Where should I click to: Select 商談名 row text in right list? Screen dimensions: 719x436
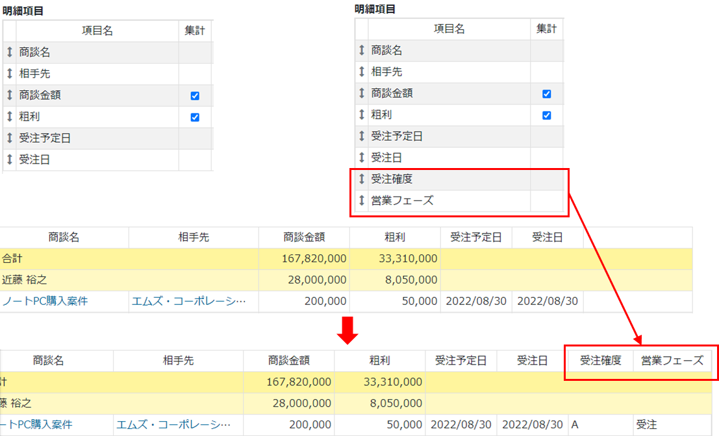point(386,51)
